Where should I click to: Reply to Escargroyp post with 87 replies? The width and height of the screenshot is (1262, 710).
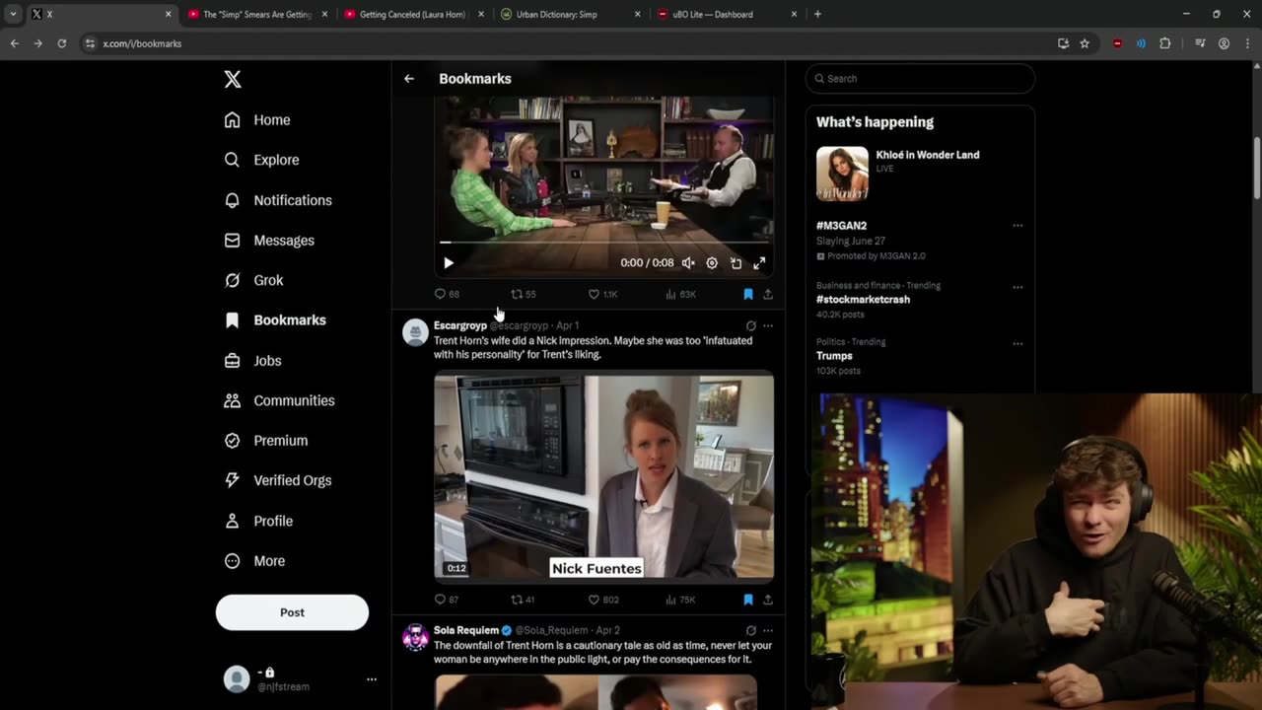click(x=447, y=600)
